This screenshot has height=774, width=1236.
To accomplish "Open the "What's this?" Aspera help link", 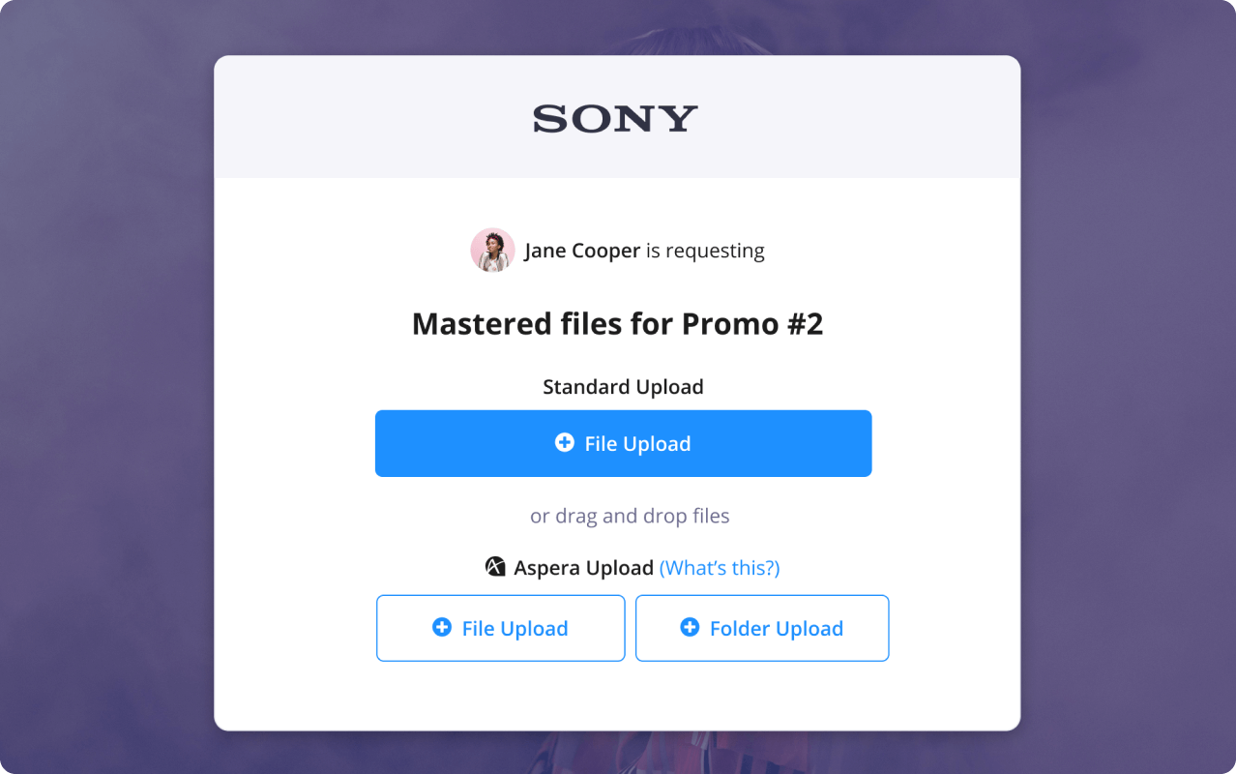I will (x=719, y=568).
